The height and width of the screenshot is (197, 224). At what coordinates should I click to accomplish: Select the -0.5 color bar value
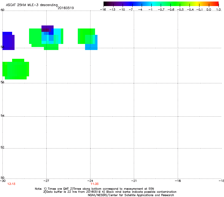180,10
